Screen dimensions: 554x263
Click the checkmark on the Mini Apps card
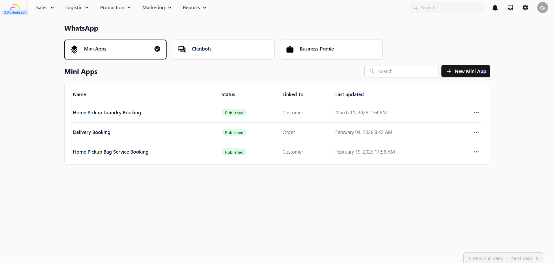[157, 49]
